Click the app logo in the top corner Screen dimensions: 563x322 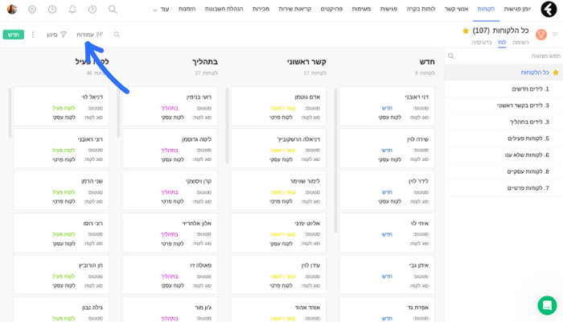(549, 10)
